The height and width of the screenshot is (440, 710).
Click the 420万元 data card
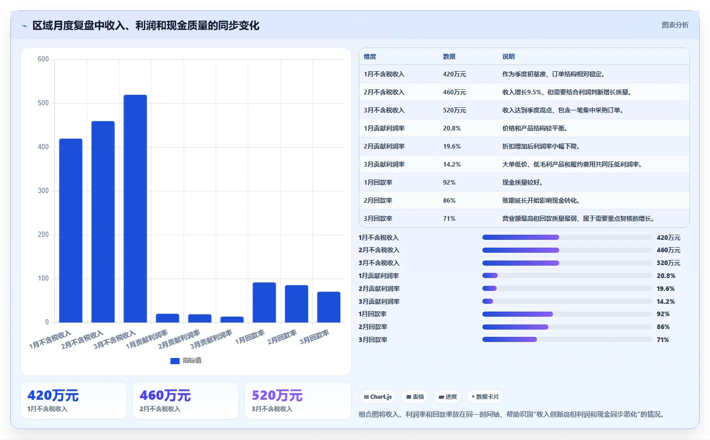(73, 400)
